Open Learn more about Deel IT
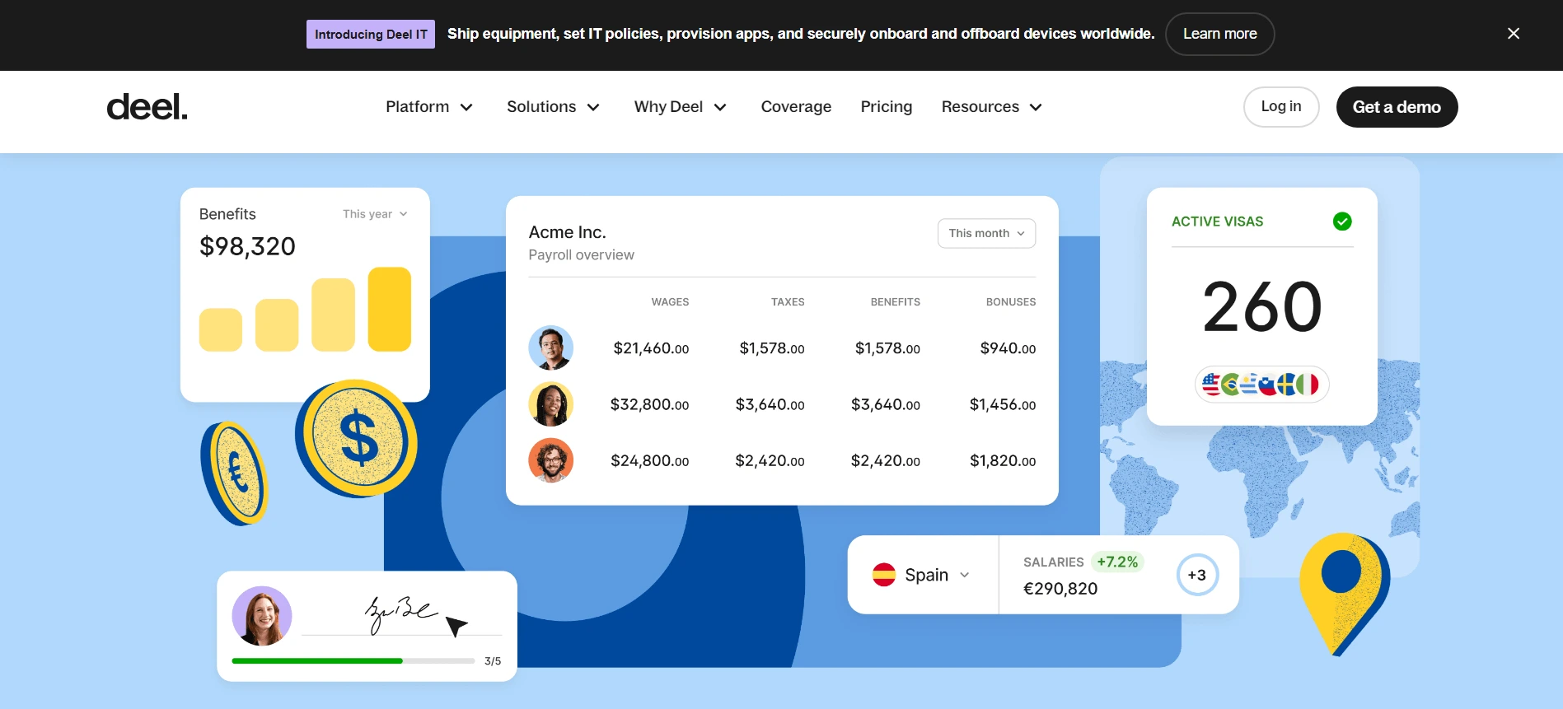The image size is (1563, 709). (1219, 34)
